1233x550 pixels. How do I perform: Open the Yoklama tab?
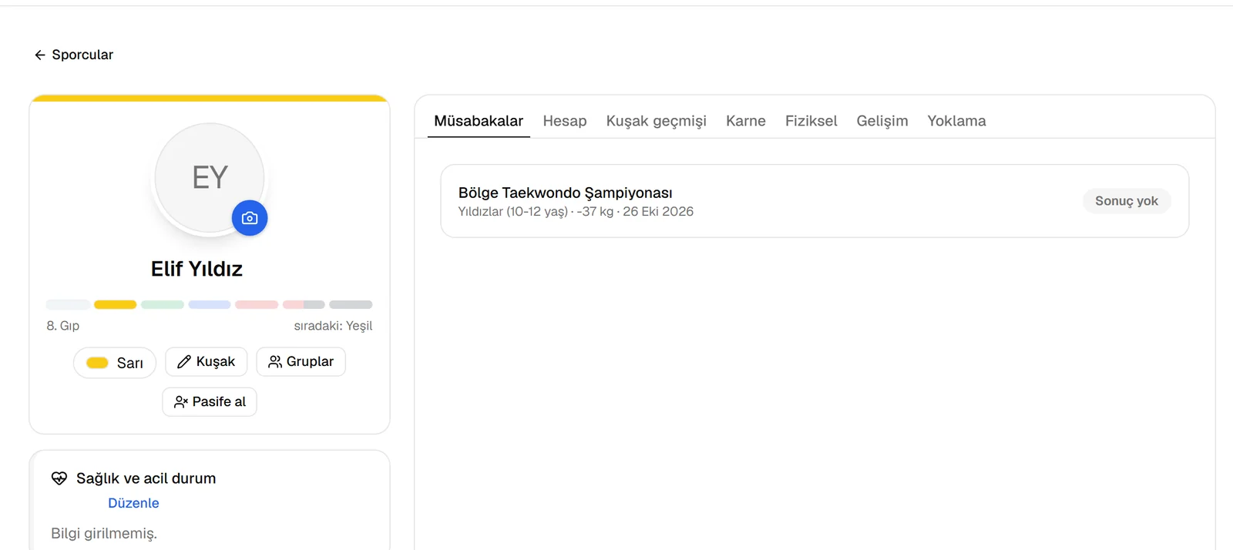[x=956, y=121]
